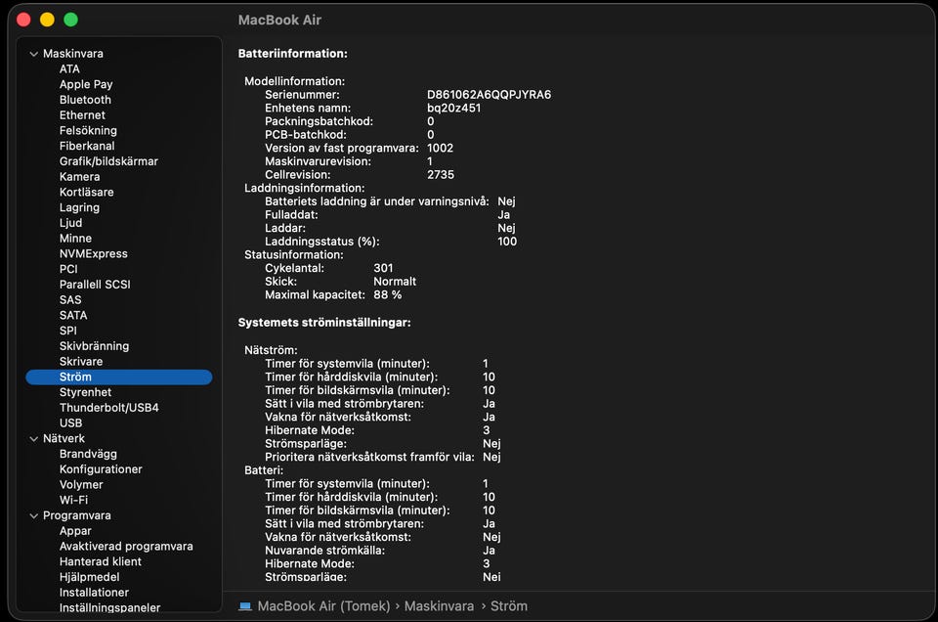Select Fiberkanal in the sidebar
938x622 pixels.
click(87, 146)
